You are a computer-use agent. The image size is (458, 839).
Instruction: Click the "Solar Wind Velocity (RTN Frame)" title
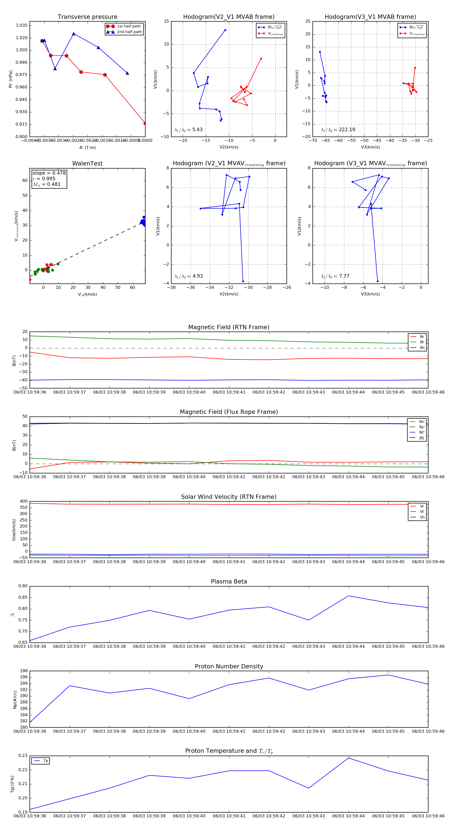pos(229,497)
